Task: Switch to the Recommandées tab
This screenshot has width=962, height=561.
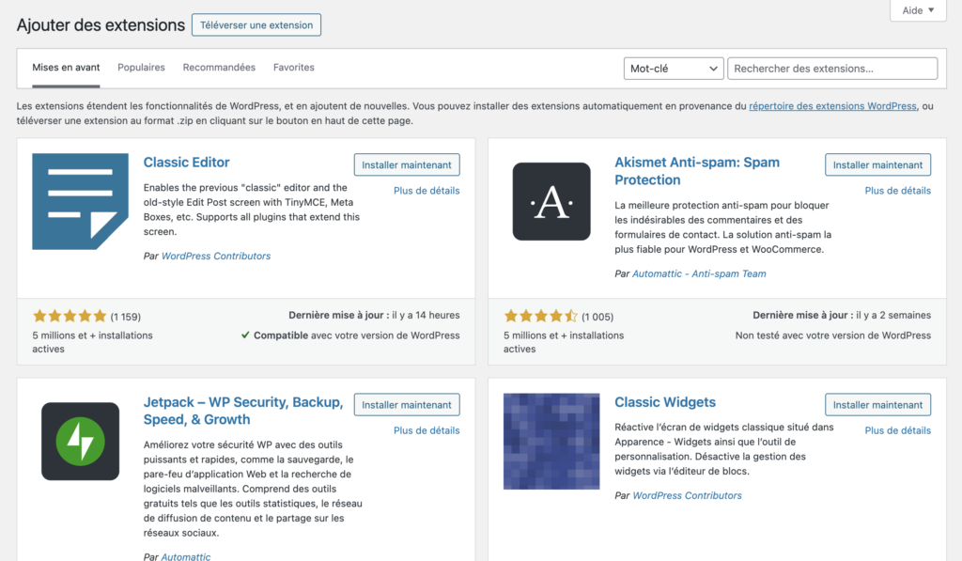Action: [219, 68]
